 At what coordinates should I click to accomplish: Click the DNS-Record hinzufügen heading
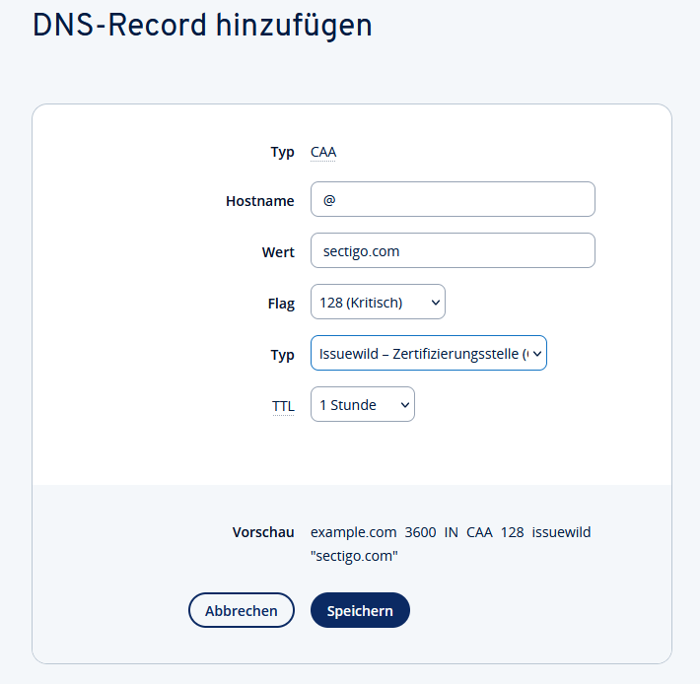click(202, 25)
